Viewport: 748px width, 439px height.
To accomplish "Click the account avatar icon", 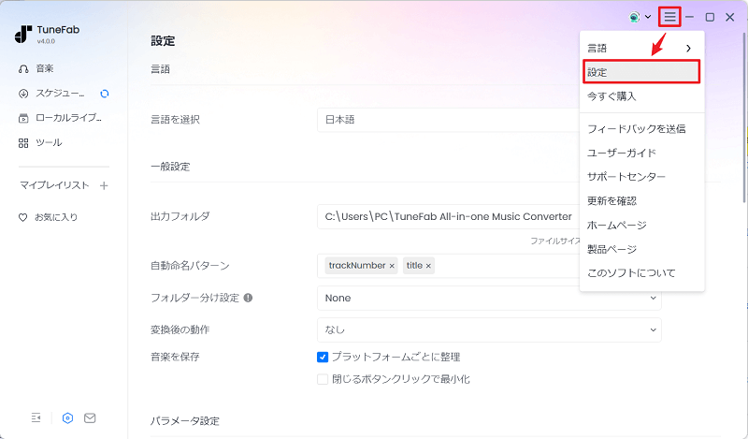I will 634,17.
